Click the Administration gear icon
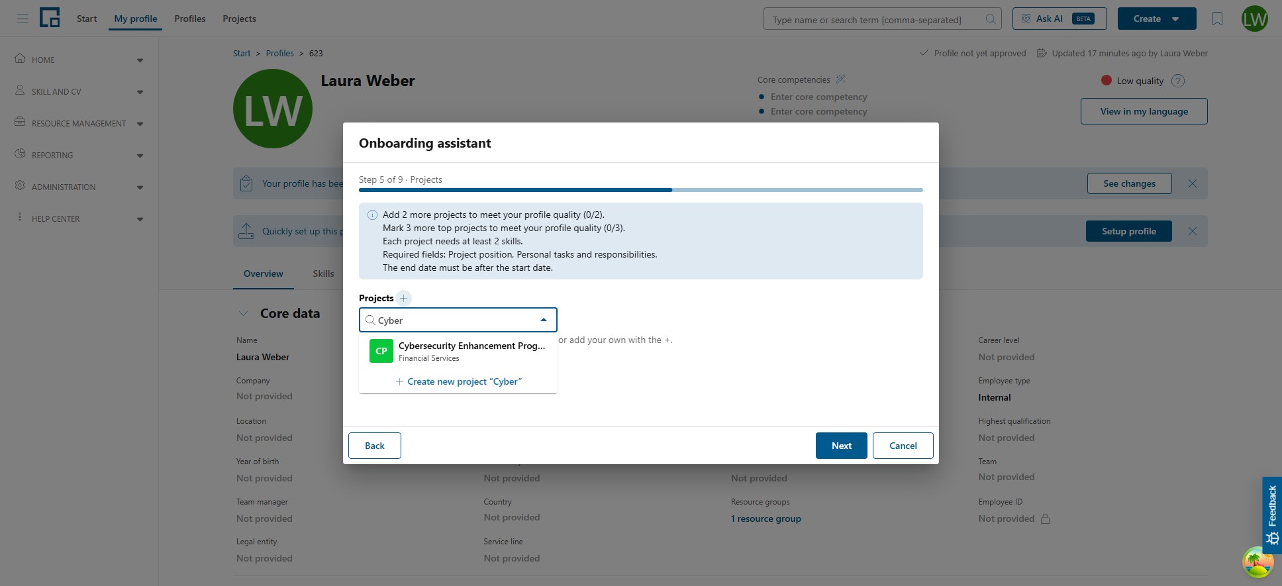Image resolution: width=1282 pixels, height=586 pixels. point(20,185)
